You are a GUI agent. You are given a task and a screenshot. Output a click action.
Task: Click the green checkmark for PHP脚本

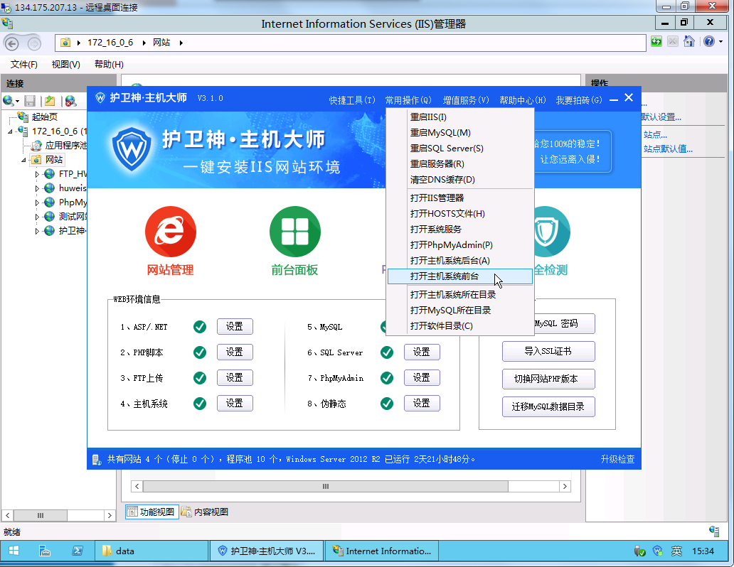[200, 352]
